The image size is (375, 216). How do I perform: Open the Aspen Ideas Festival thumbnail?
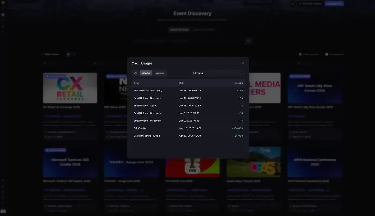(x=254, y=162)
